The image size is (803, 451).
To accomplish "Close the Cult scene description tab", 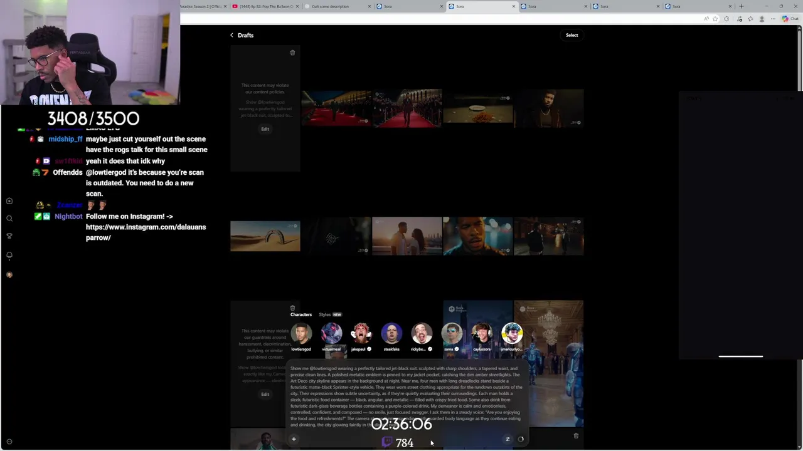I will [x=370, y=6].
